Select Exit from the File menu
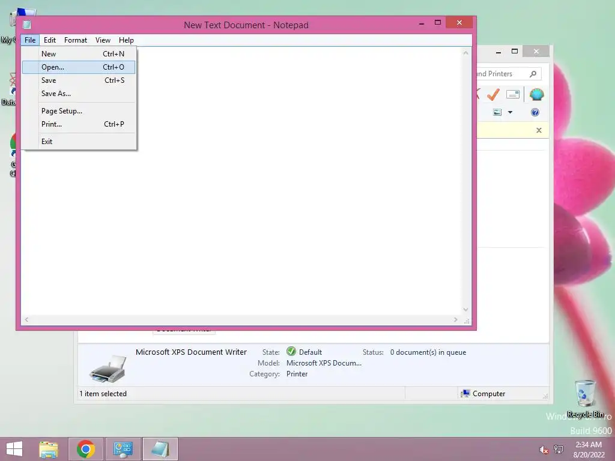The image size is (615, 461). pyautogui.click(x=79, y=142)
